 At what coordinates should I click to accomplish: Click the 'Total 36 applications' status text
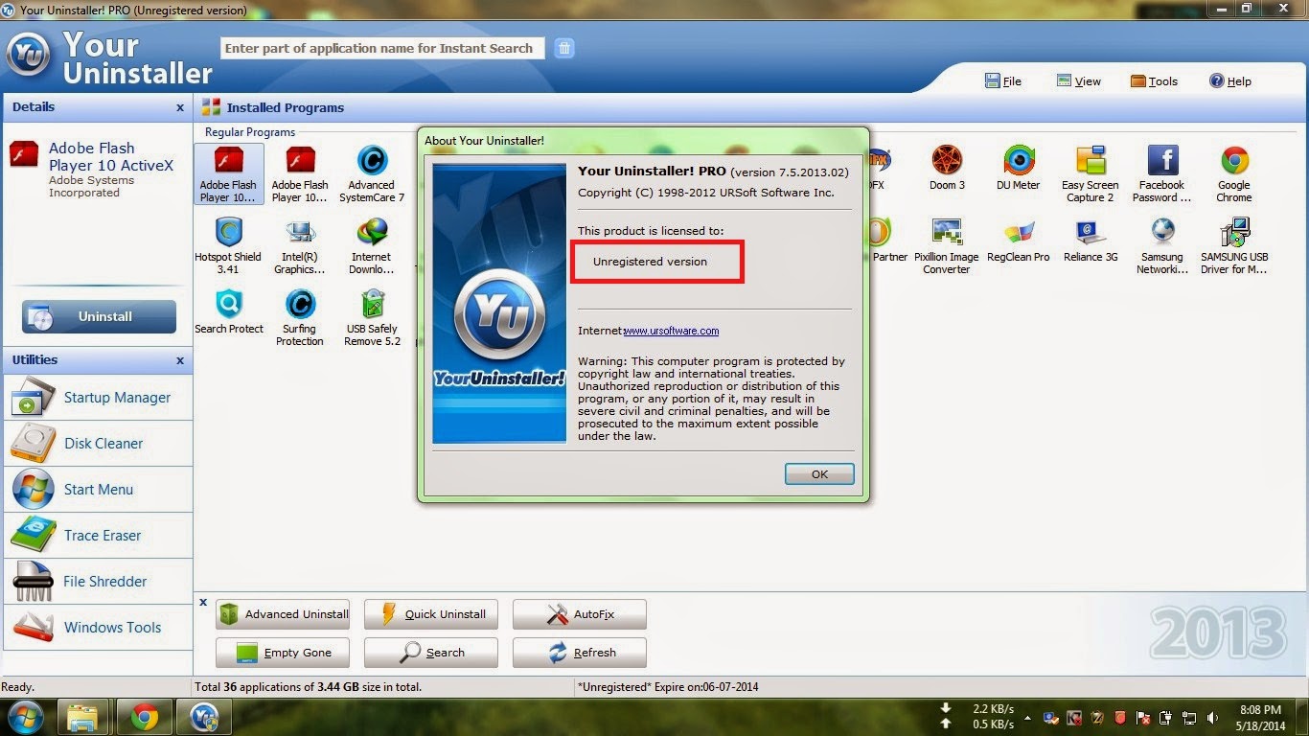(308, 687)
